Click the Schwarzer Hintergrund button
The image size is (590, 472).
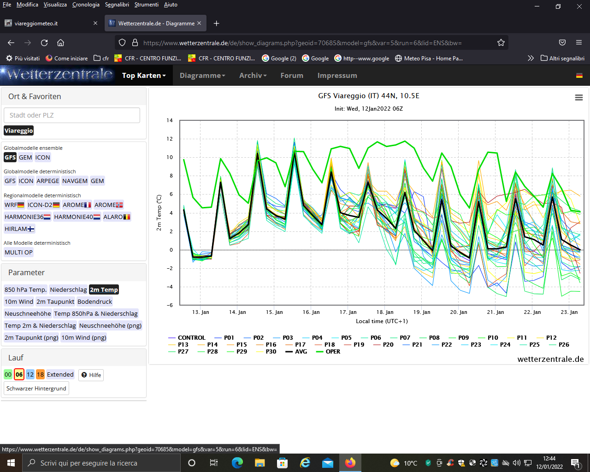click(x=36, y=389)
